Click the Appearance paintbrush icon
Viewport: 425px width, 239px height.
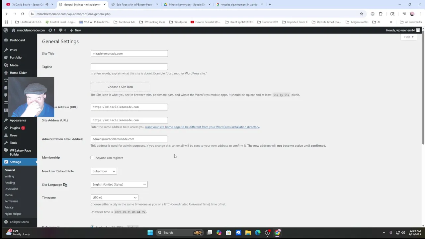(x=6, y=120)
